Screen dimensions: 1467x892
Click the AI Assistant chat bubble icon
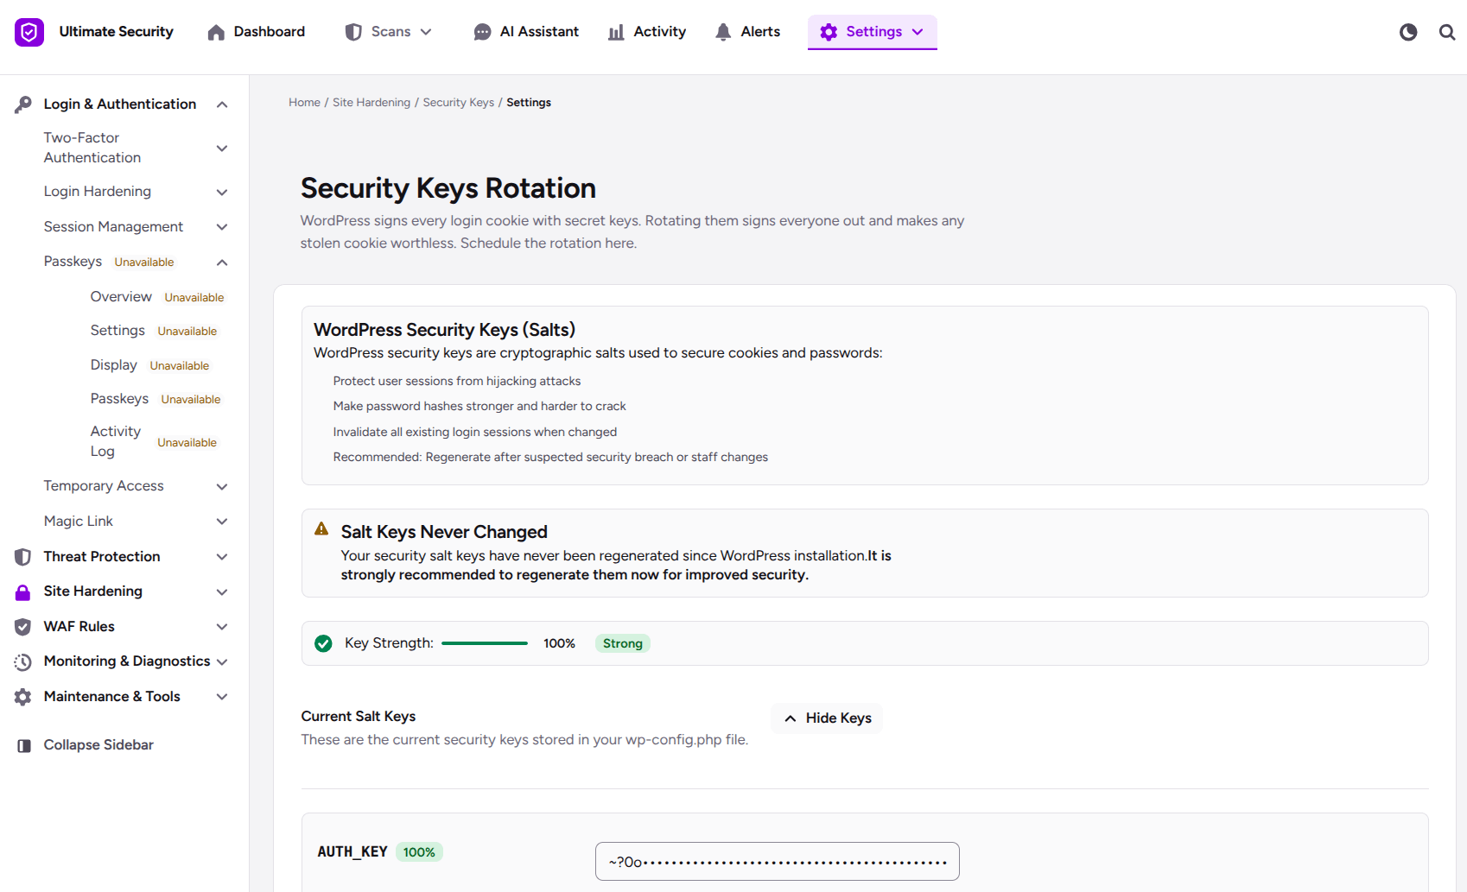[482, 33]
